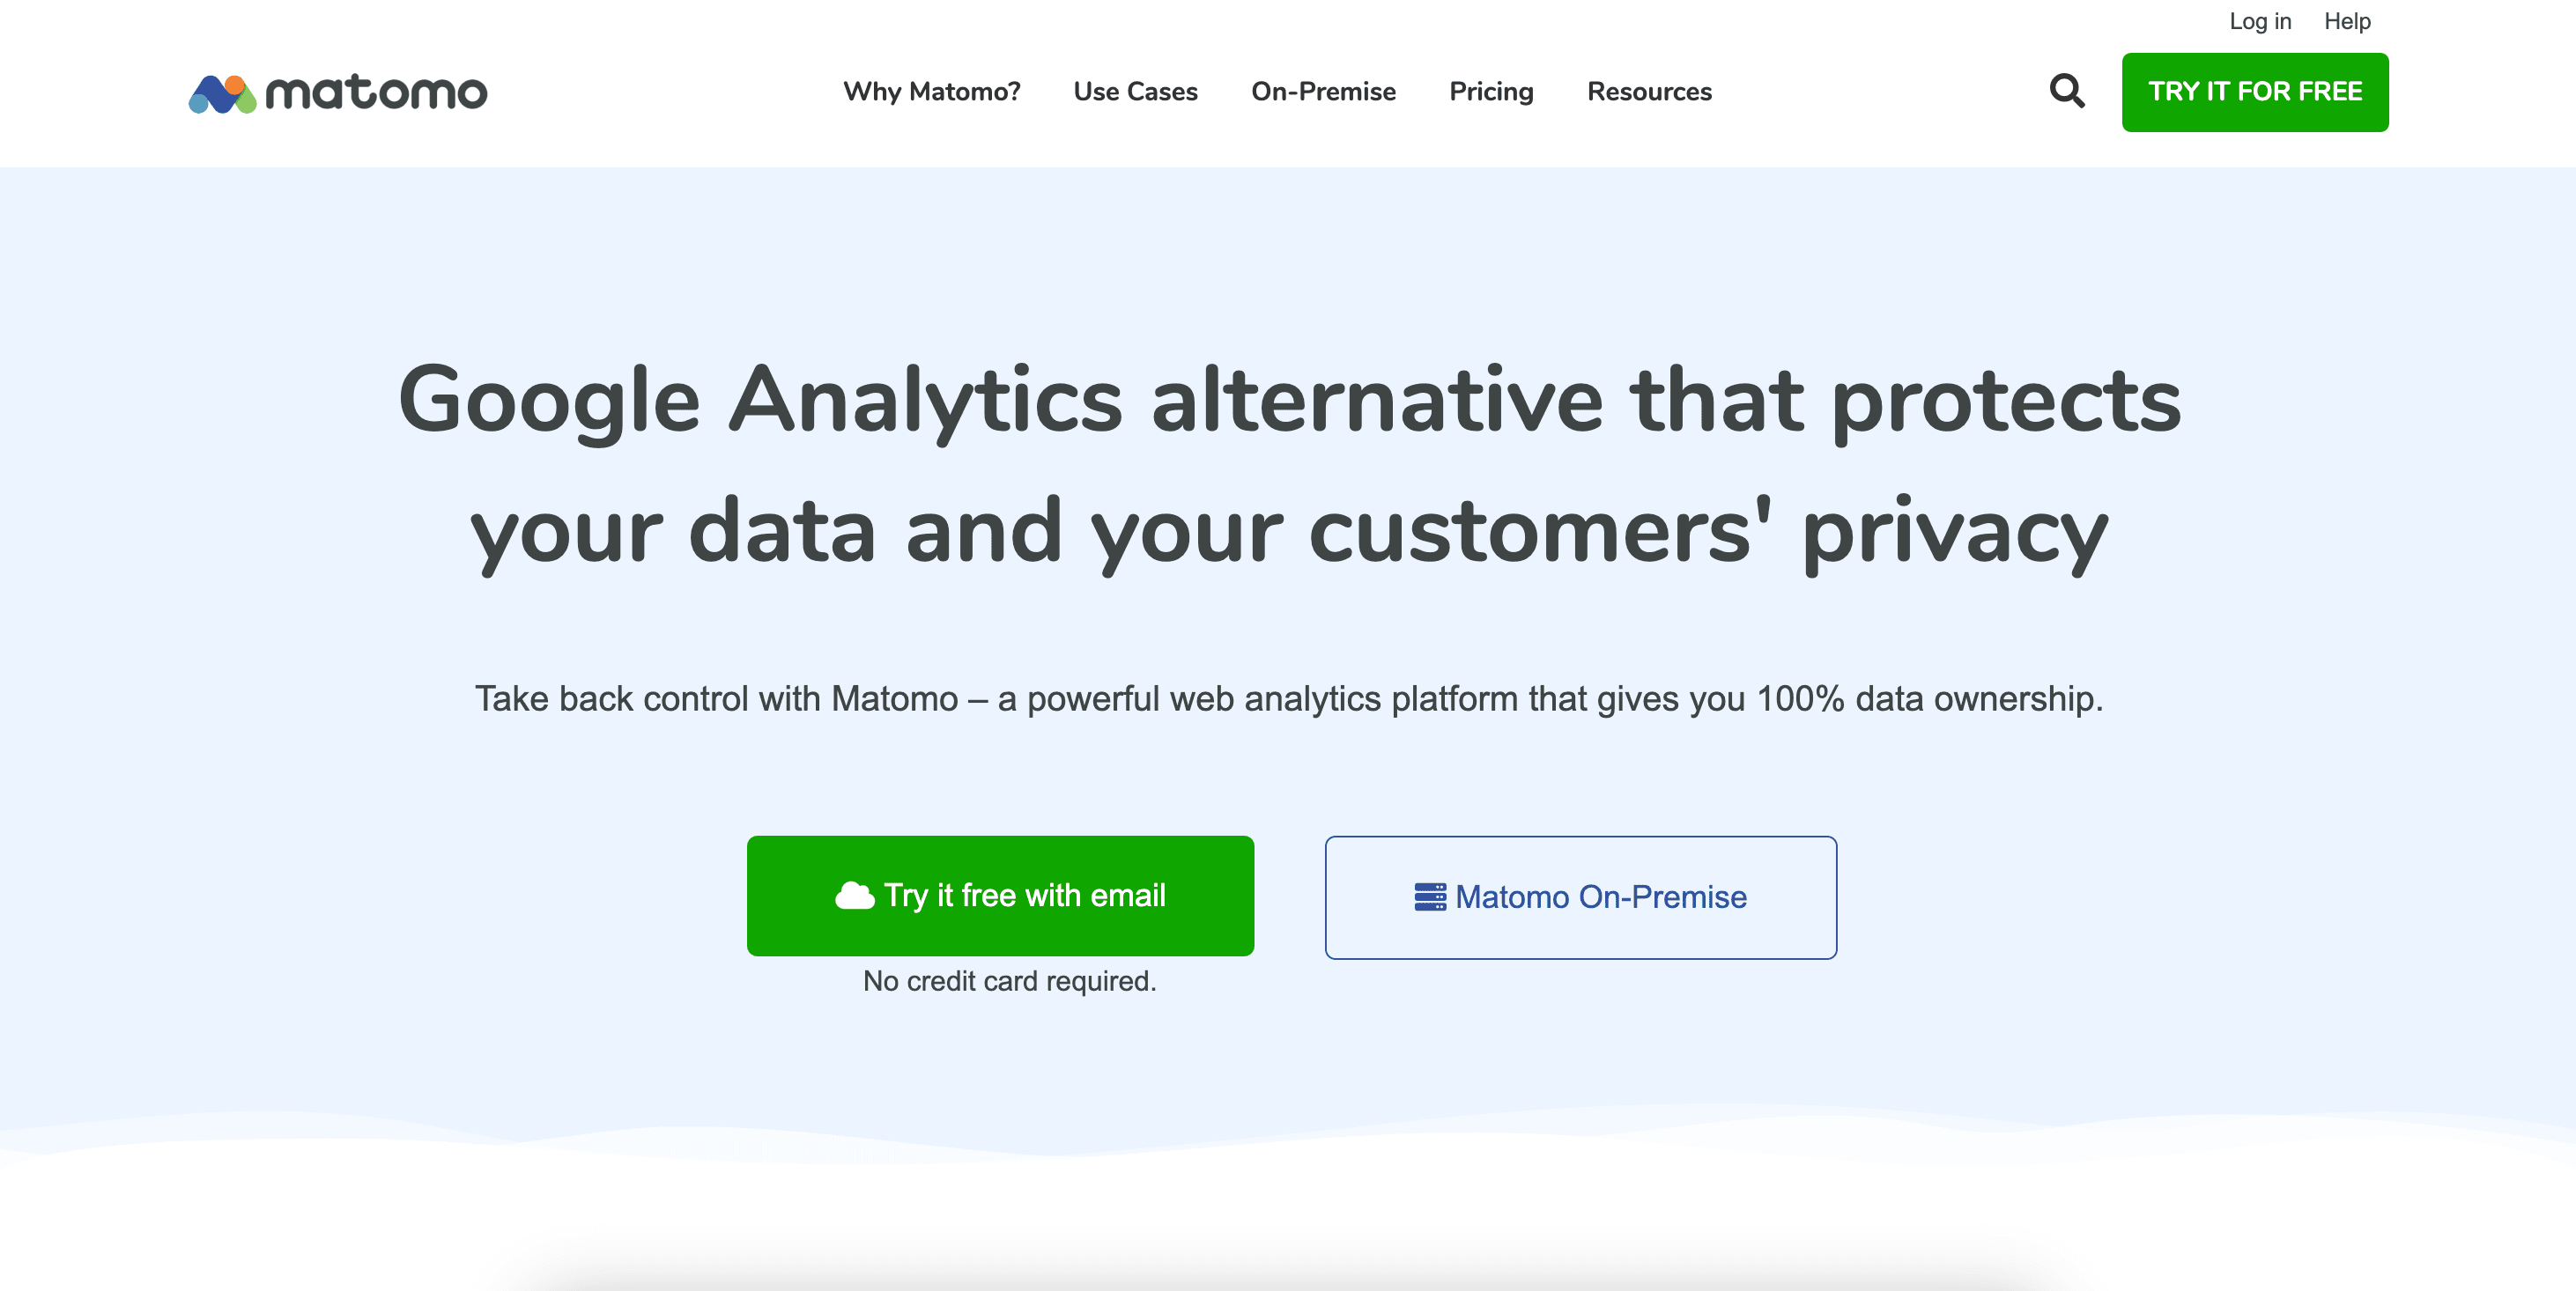Click the matomo wordmark text
Image resolution: width=2576 pixels, height=1291 pixels.
click(x=376, y=93)
